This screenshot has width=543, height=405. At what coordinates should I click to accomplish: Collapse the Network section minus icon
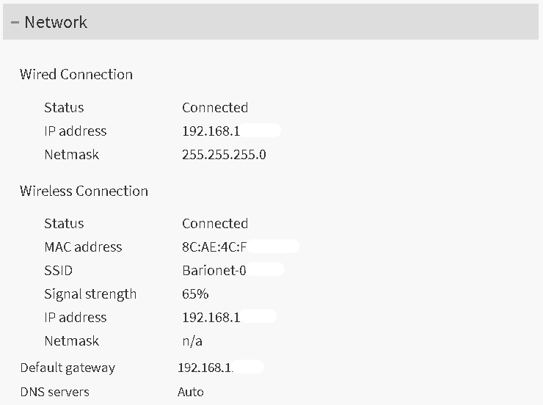tap(15, 22)
